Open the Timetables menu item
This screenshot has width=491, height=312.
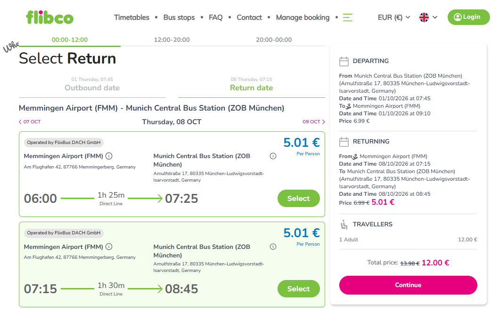(131, 17)
